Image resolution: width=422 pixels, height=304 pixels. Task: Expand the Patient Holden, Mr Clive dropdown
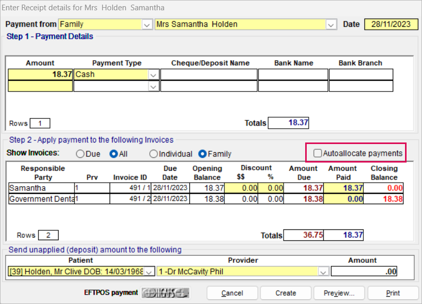(149, 272)
